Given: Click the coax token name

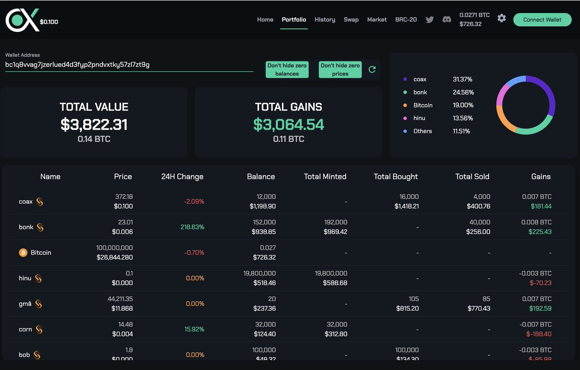Looking at the screenshot, I should 26,202.
